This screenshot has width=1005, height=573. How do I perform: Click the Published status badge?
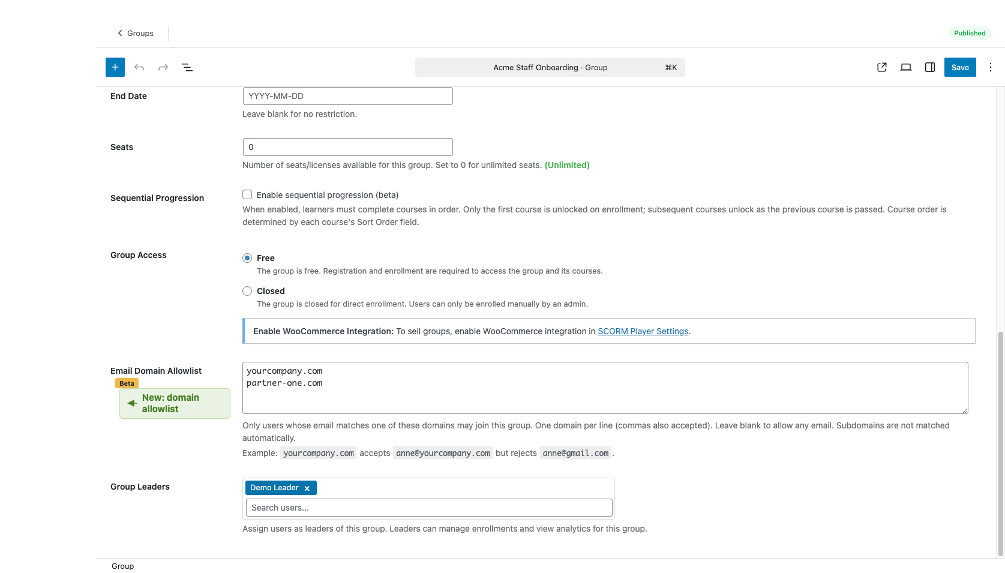tap(969, 33)
